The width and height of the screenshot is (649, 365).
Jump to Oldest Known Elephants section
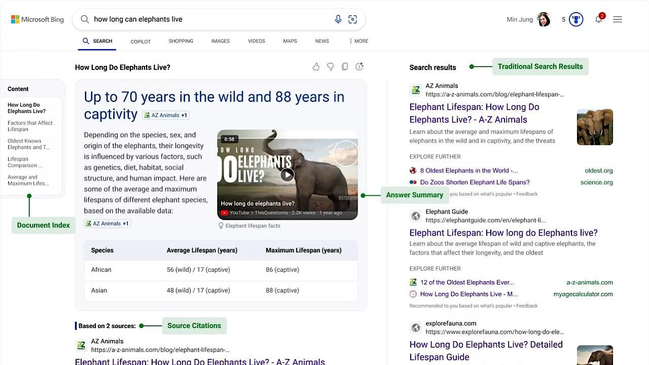(28, 144)
